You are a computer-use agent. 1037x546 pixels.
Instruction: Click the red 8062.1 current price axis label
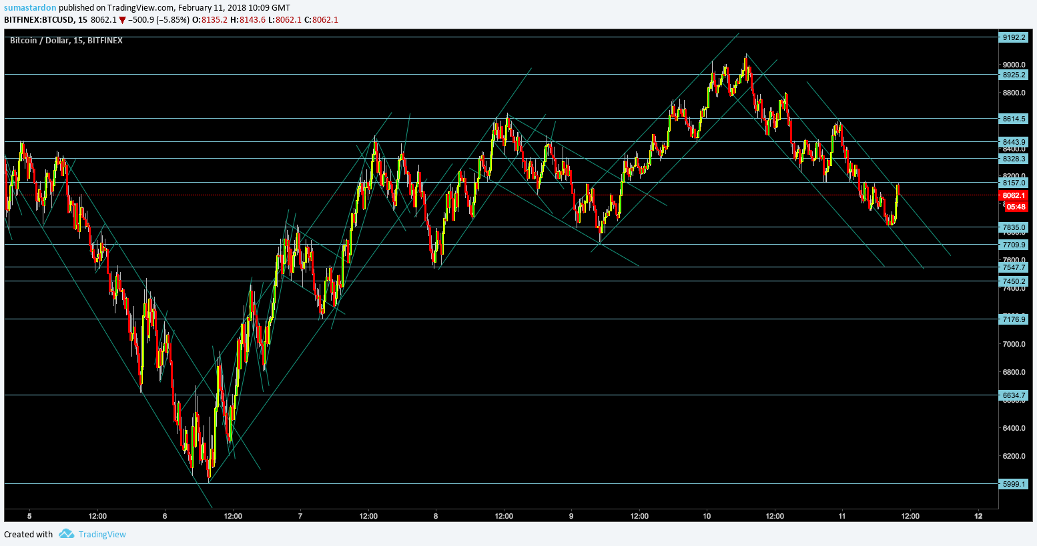1013,195
